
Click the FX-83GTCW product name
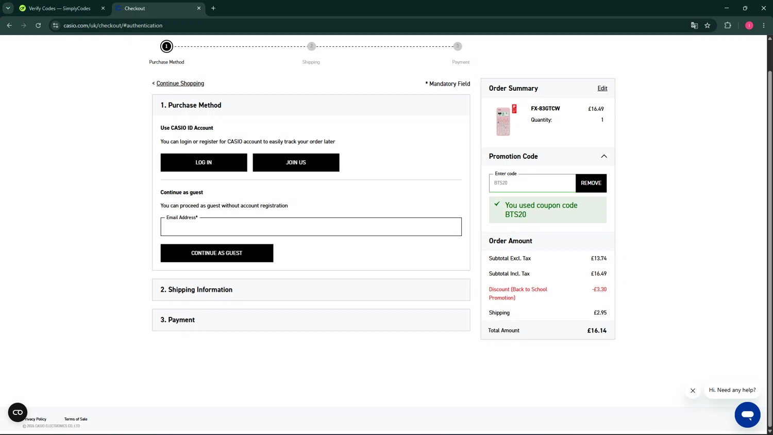click(545, 109)
